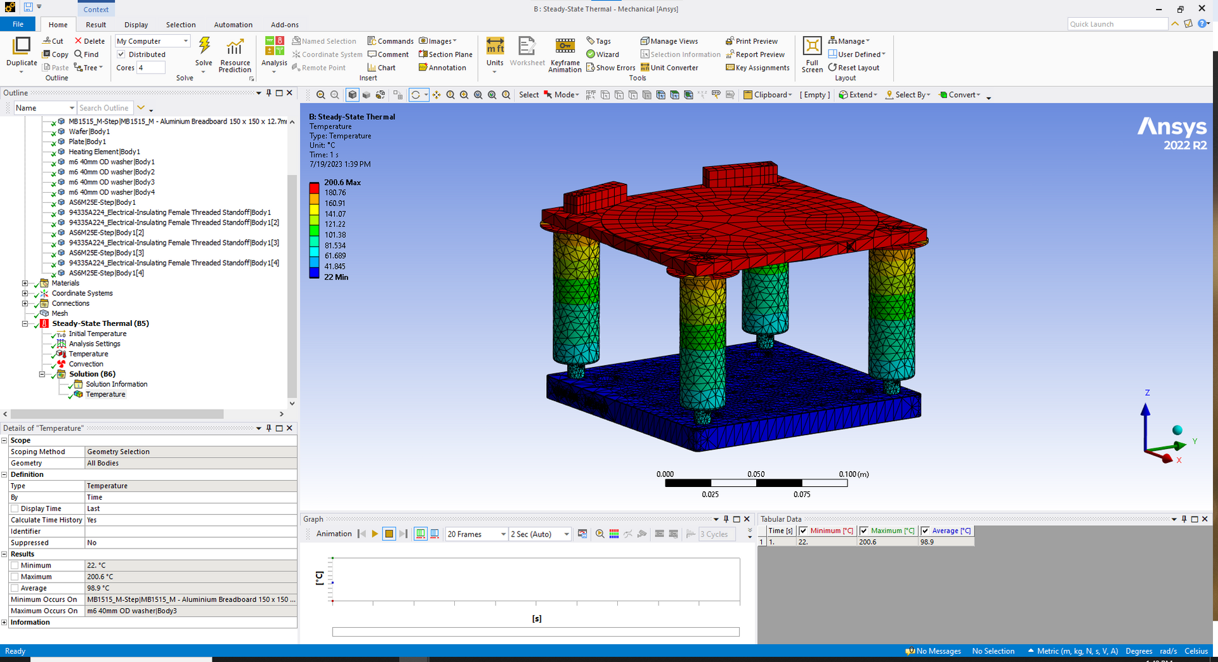Click the Solve lightning bolt icon
Screen dimensions: 1218x662
pos(204,46)
